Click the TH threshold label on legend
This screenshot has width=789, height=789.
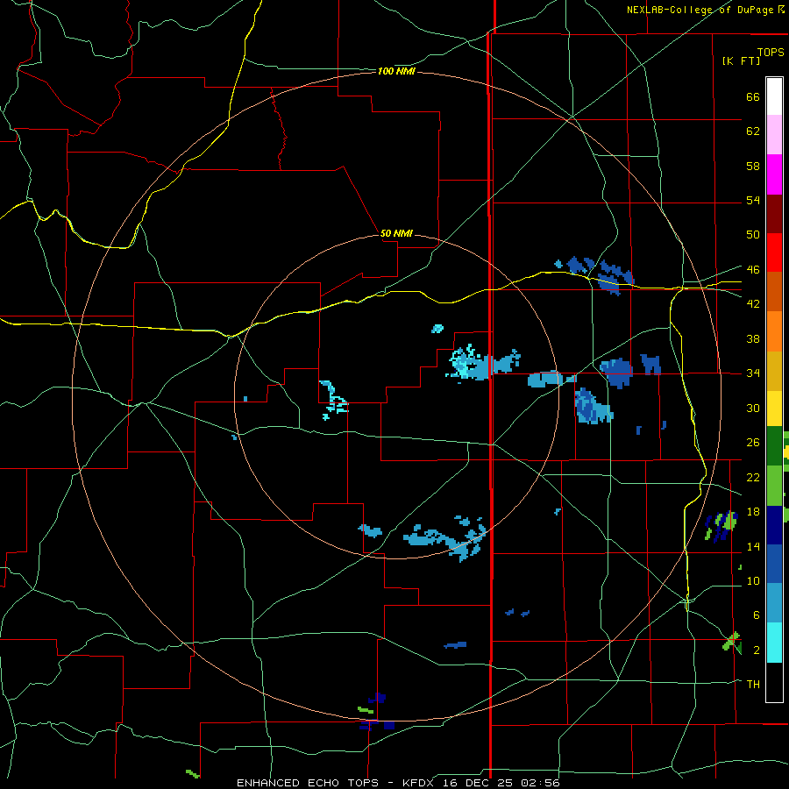(x=753, y=684)
